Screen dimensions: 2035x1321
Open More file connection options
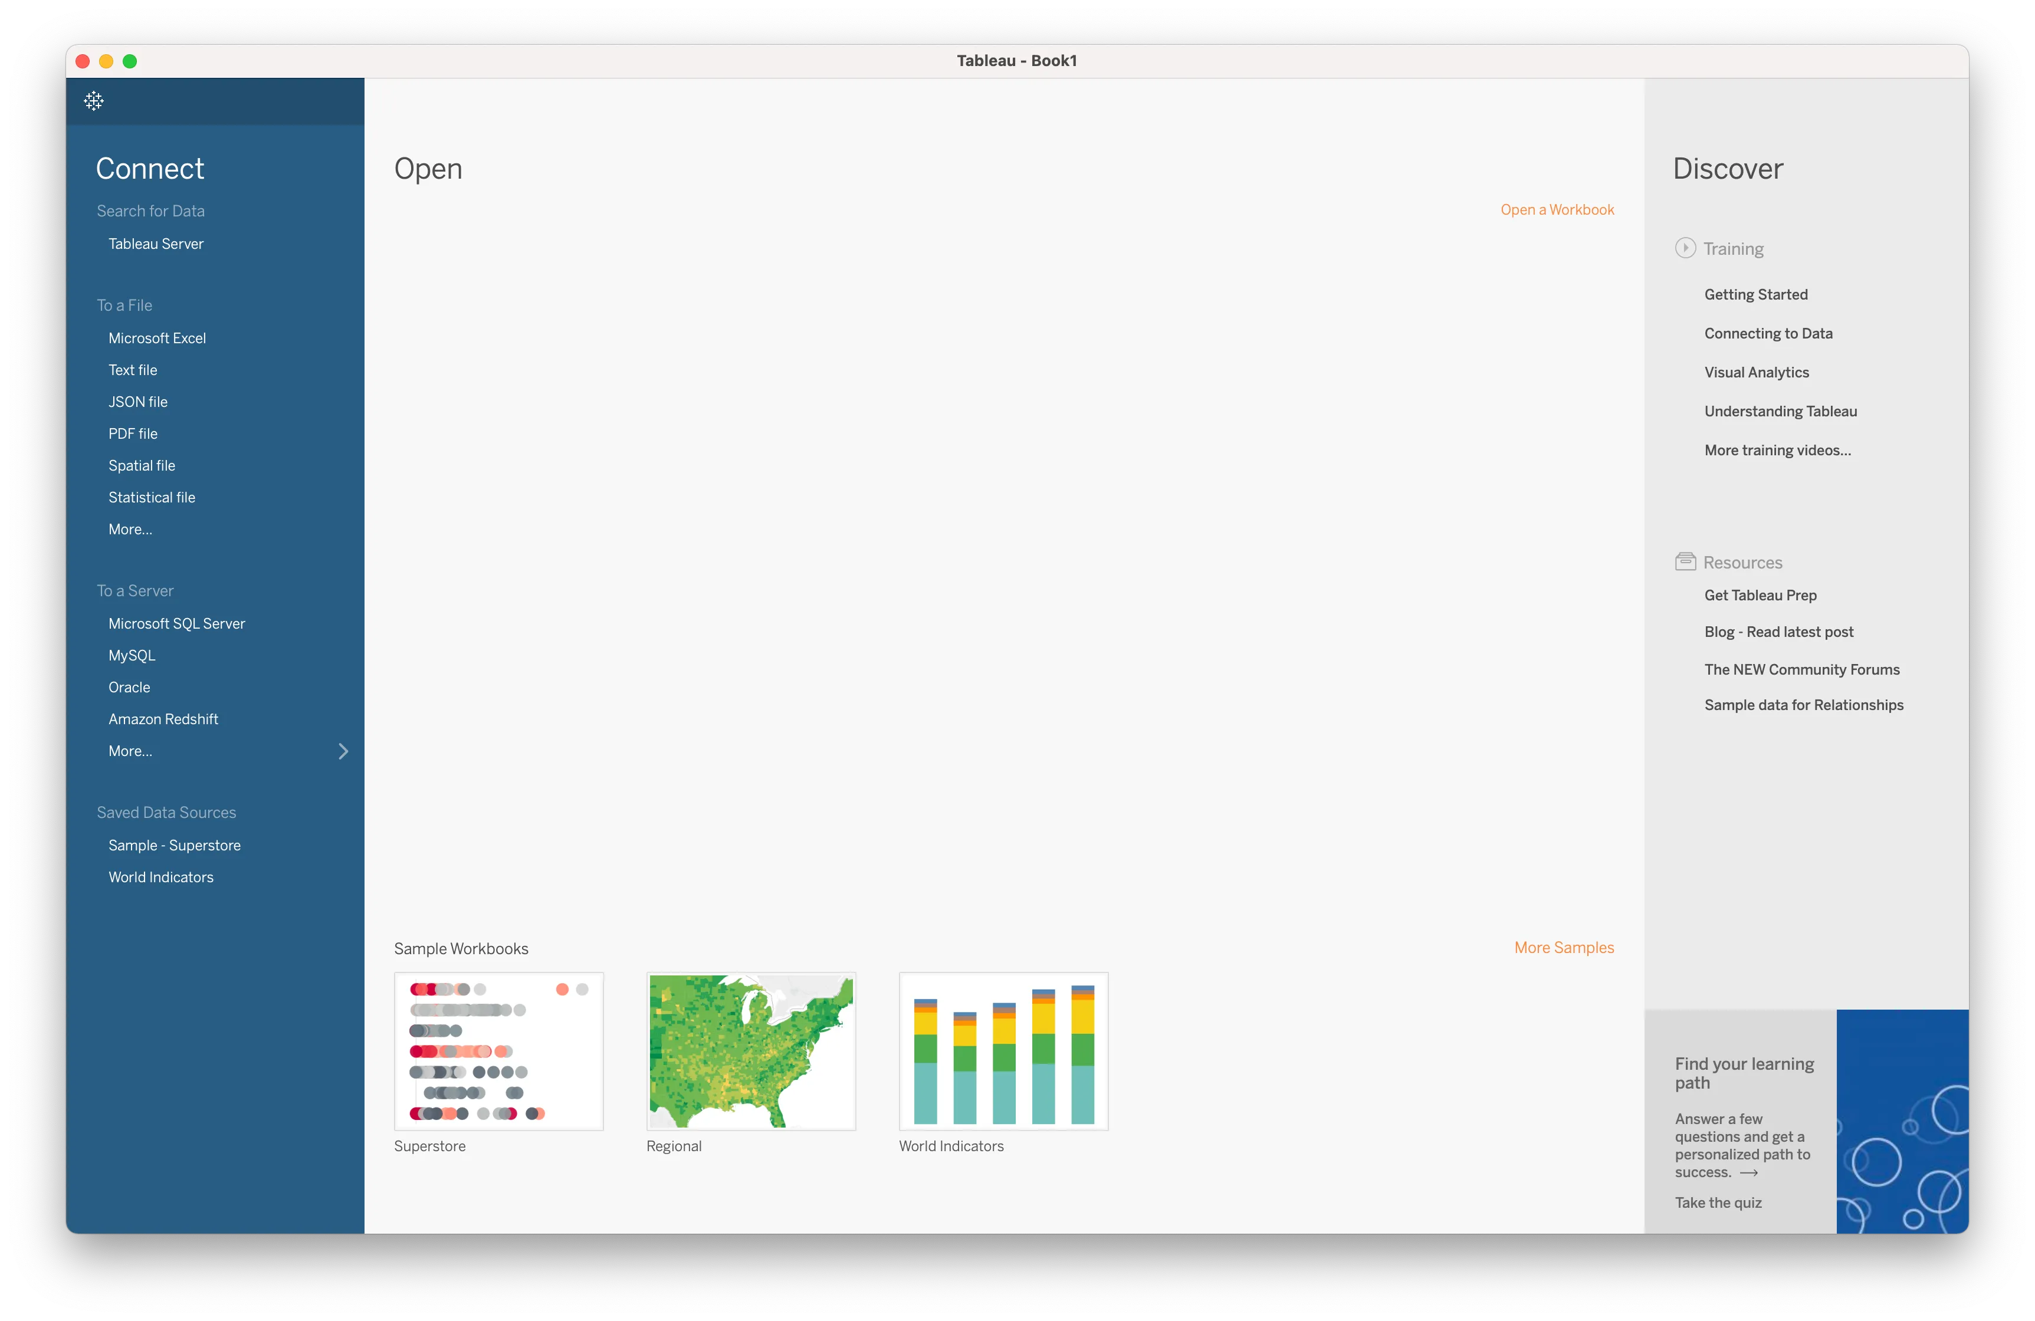tap(130, 529)
